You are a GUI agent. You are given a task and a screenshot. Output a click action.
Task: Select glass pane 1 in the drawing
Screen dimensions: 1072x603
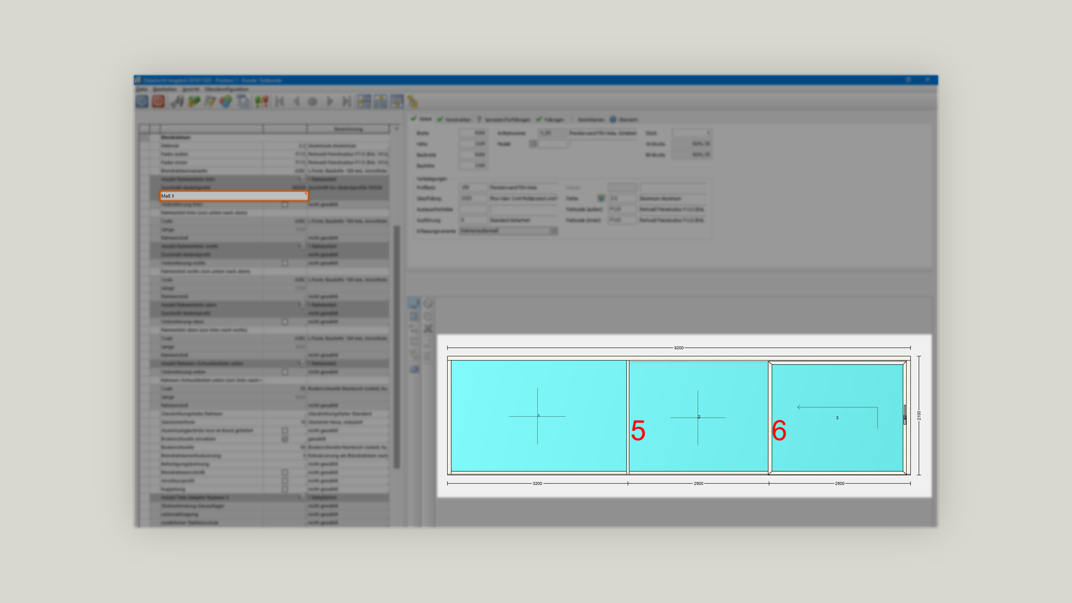(x=538, y=416)
